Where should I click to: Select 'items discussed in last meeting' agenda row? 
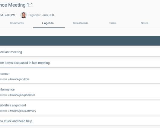pos(80,63)
